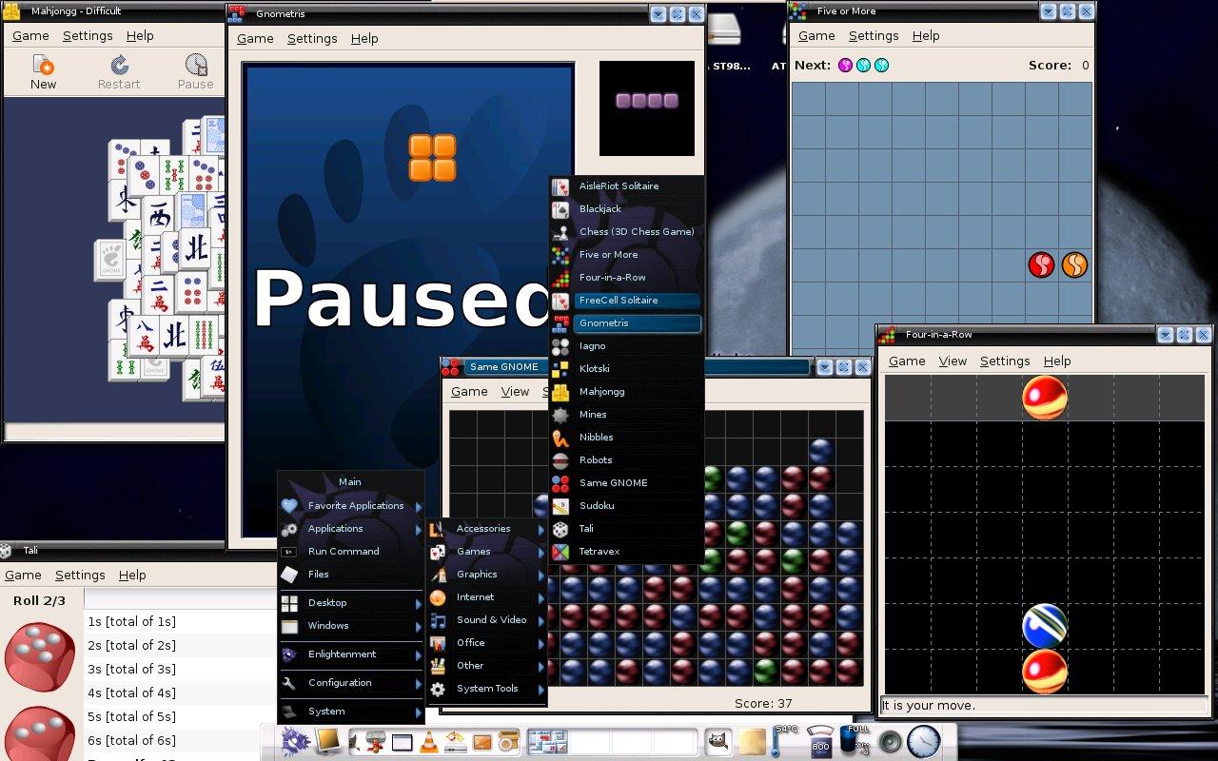Click the virtual desktop pager on the panel
This screenshot has height=761, width=1218.
[x=613, y=741]
